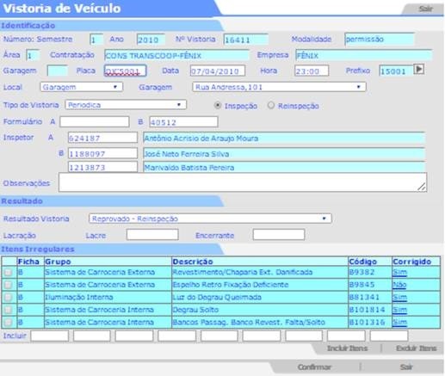The height and width of the screenshot is (376, 445).
Task: Click the Sim link for Luz do Degrau Queimada
Action: 399,298
